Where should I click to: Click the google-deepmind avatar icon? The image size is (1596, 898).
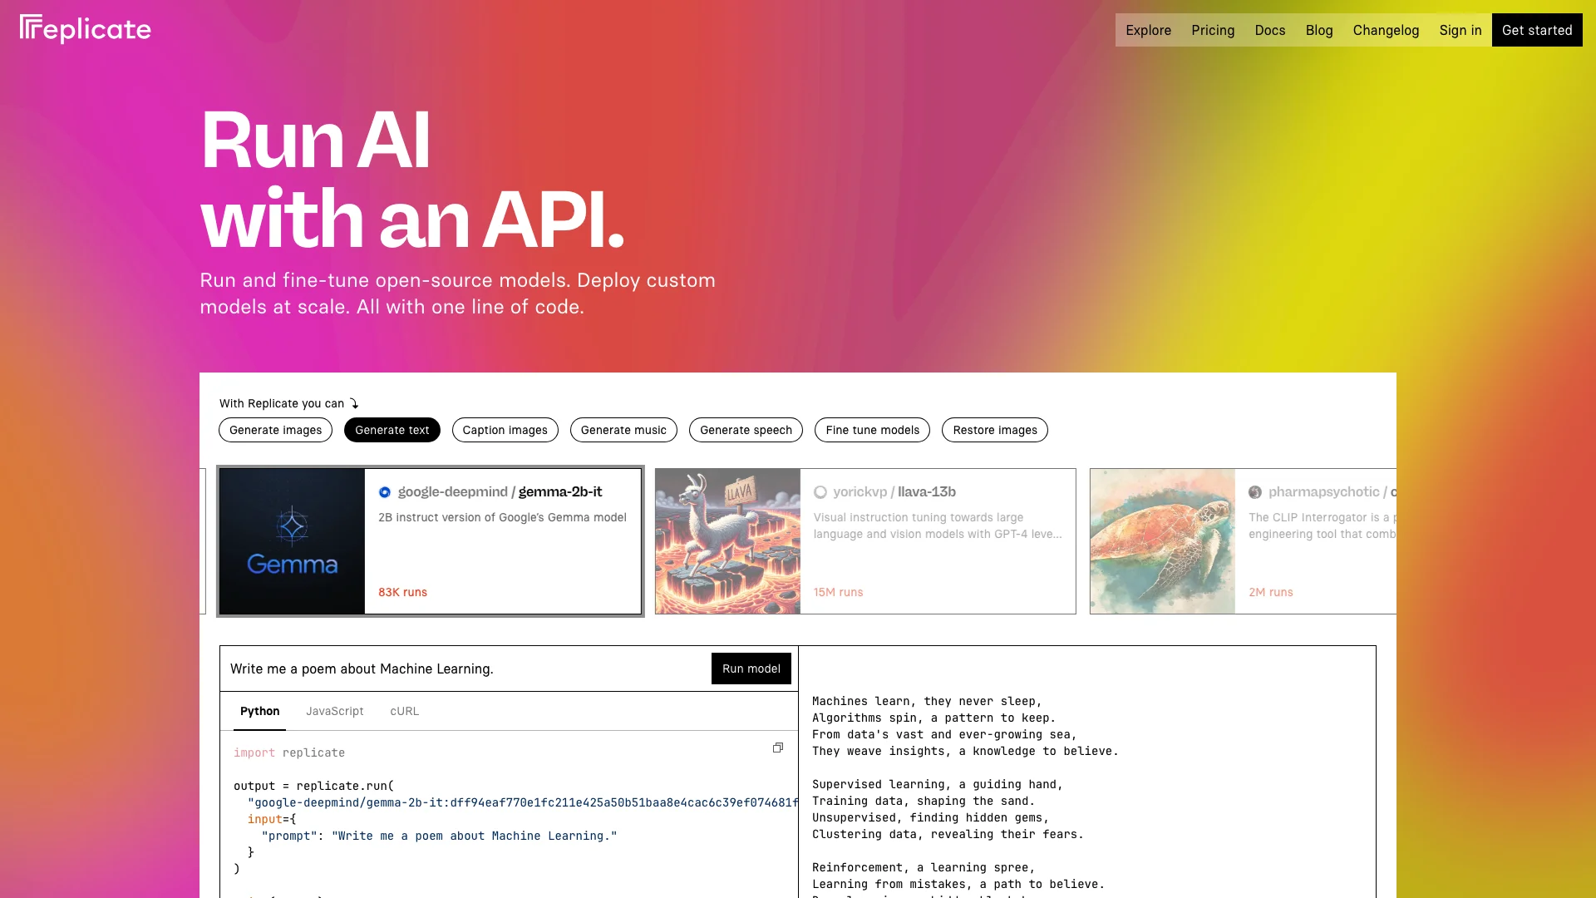385,492
